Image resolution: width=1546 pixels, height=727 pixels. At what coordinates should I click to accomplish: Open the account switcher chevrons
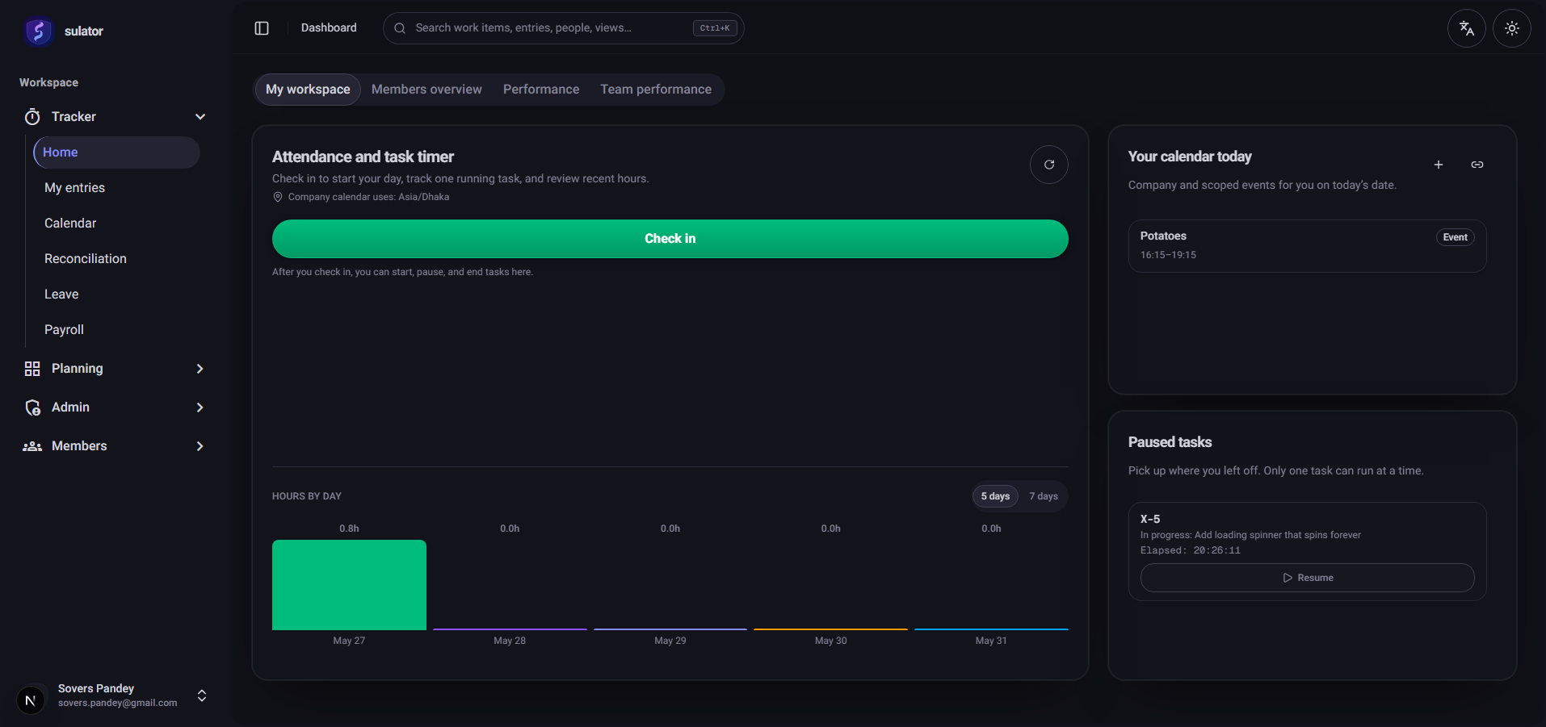point(202,696)
